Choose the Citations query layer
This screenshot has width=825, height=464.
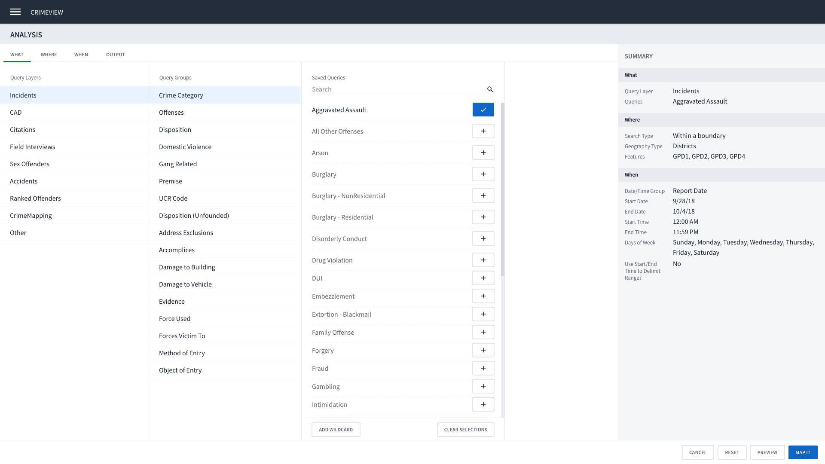click(x=23, y=129)
